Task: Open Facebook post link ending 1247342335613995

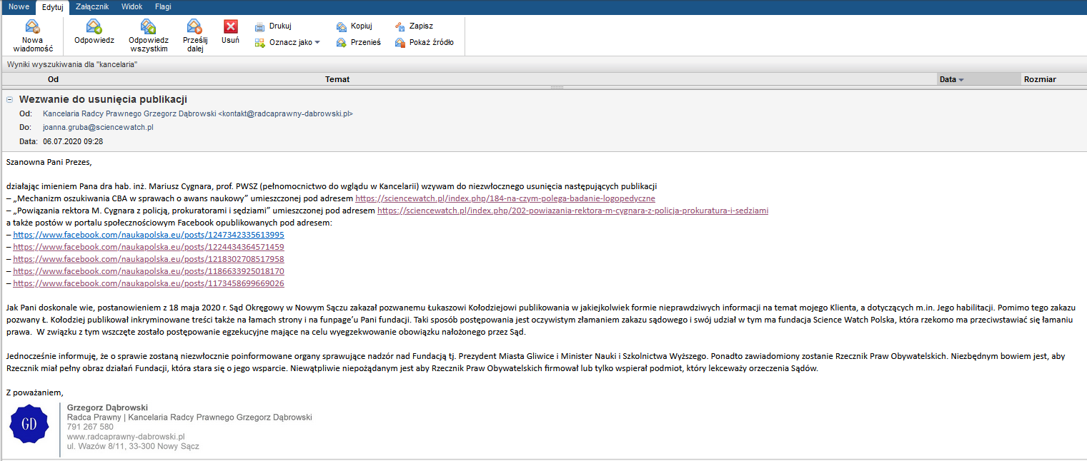Action: [149, 235]
